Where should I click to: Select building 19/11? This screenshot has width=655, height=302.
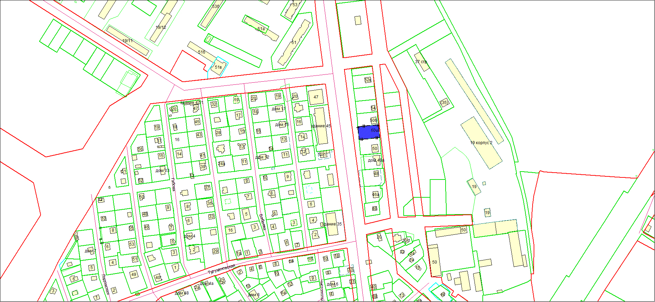(x=128, y=40)
